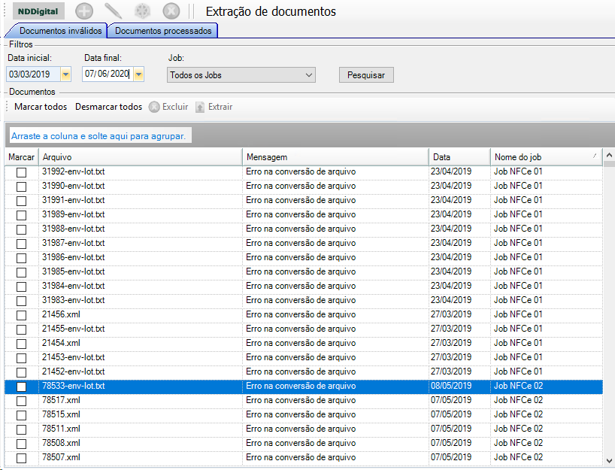Click the NDDigital logo button

pyautogui.click(x=38, y=11)
